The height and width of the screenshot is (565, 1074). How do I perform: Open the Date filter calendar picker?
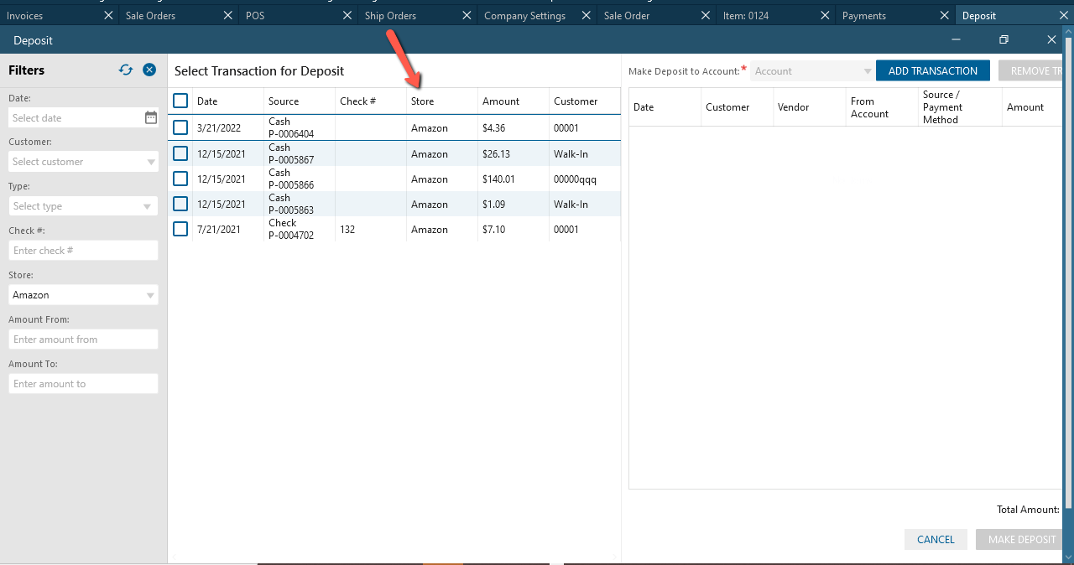click(151, 117)
